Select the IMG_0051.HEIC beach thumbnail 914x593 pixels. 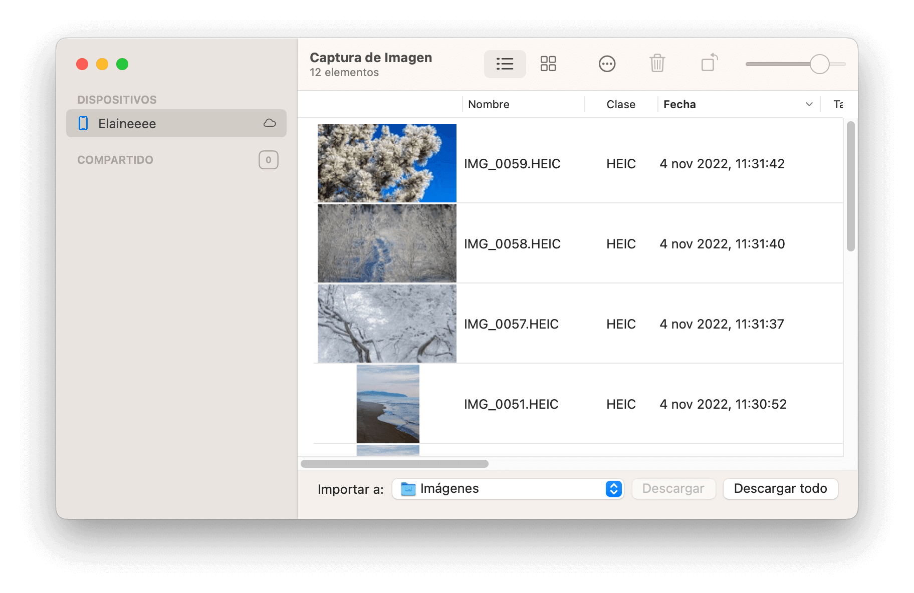[388, 403]
